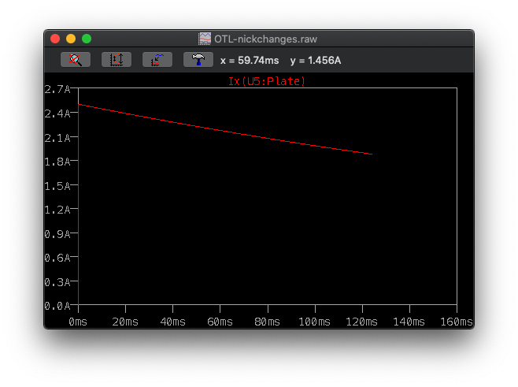Click the 0ms horizontal axis label
The image size is (518, 387).
point(78,322)
